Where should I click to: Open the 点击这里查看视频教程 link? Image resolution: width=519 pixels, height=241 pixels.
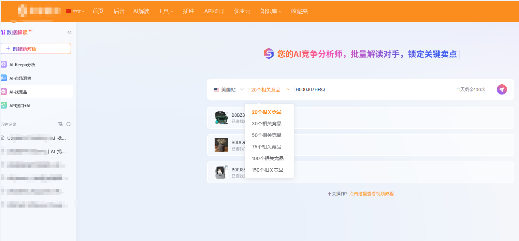click(x=371, y=194)
